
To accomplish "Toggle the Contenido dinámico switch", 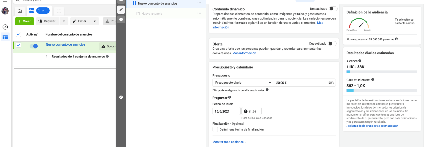I will coord(333,9).
